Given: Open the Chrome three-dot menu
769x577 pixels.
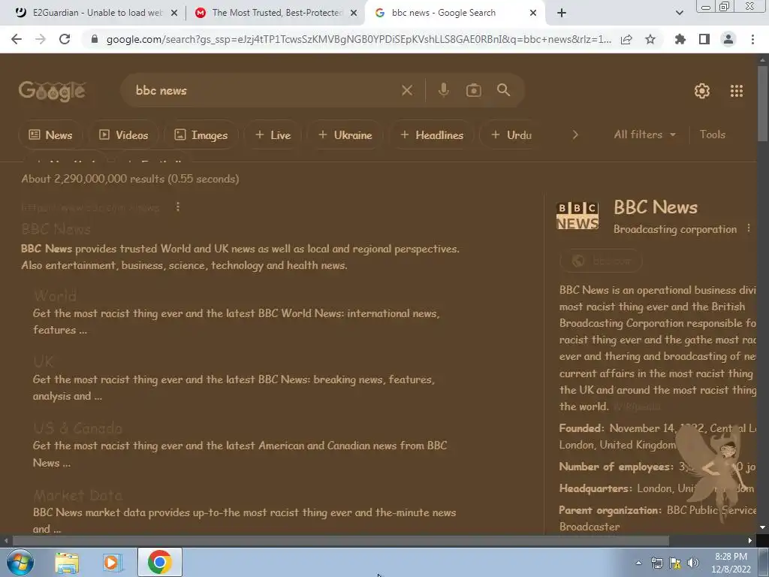Looking at the screenshot, I should [752, 39].
